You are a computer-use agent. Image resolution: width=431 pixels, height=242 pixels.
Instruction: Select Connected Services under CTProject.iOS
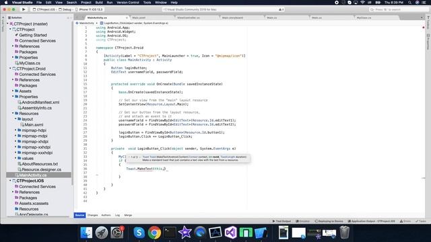click(37, 187)
